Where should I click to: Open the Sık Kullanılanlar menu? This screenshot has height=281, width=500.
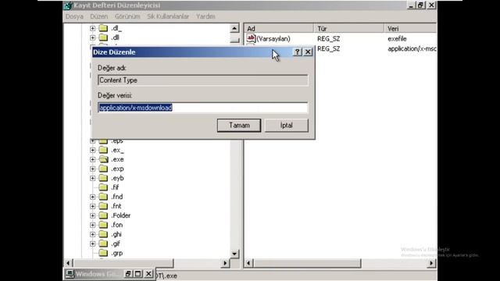(168, 16)
